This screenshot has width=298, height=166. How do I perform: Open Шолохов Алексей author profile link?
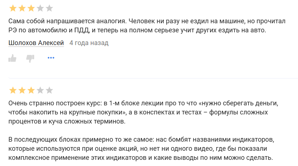click(36, 43)
